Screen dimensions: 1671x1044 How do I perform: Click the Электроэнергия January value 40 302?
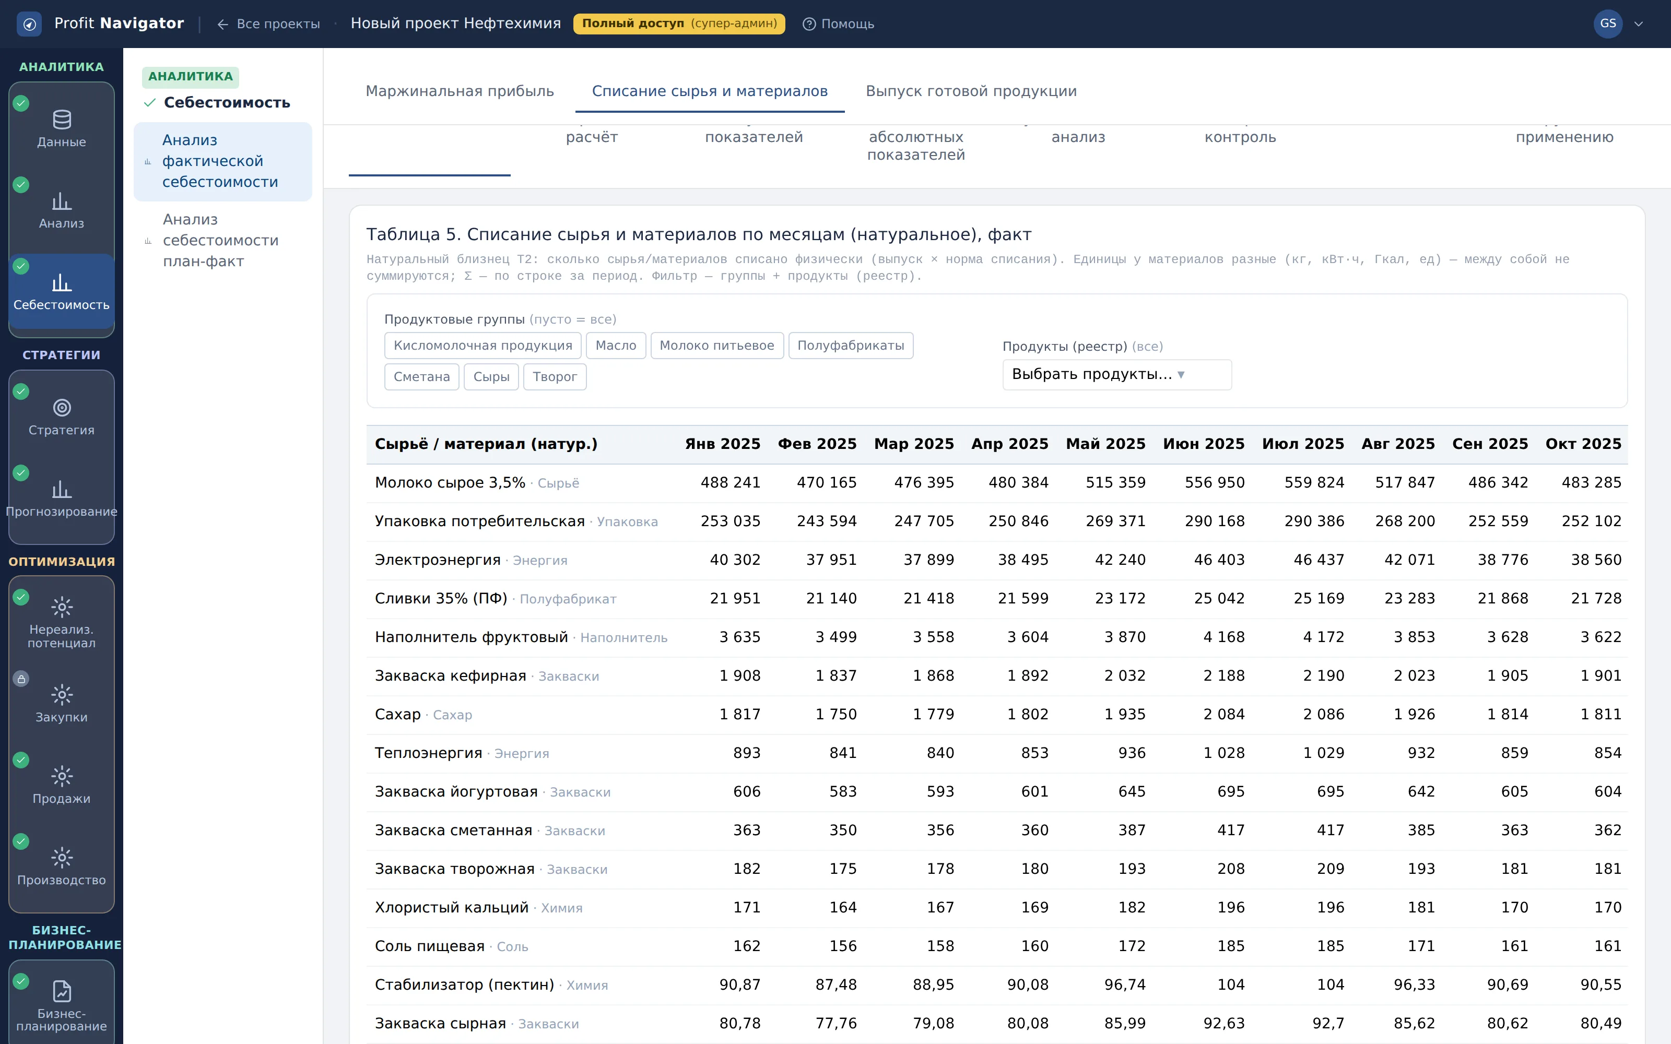tap(735, 560)
